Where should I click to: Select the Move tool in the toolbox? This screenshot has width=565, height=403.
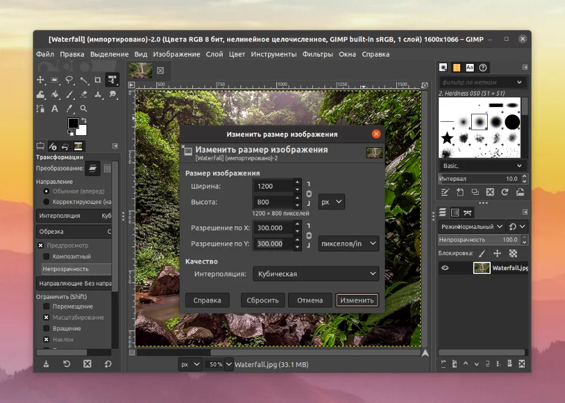pyautogui.click(x=41, y=80)
